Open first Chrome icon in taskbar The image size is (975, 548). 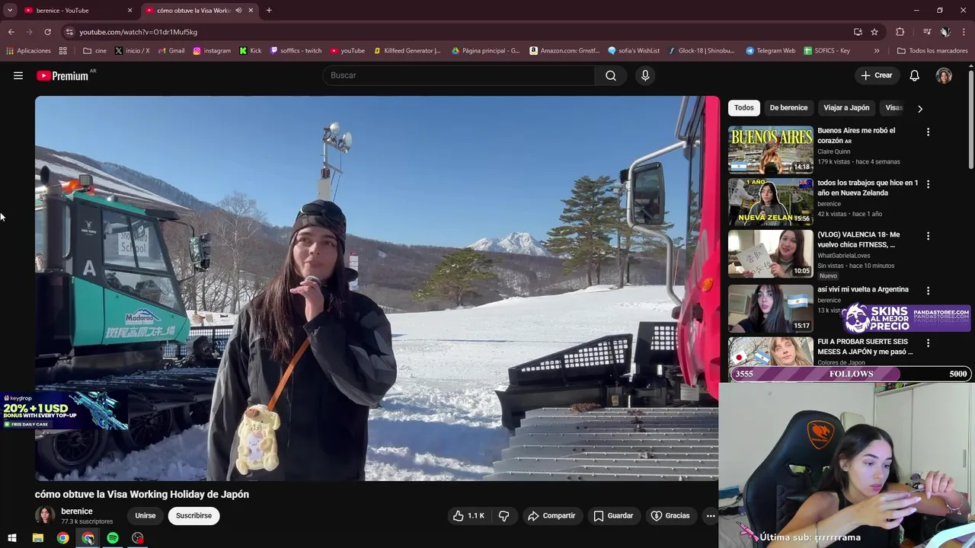tap(63, 538)
